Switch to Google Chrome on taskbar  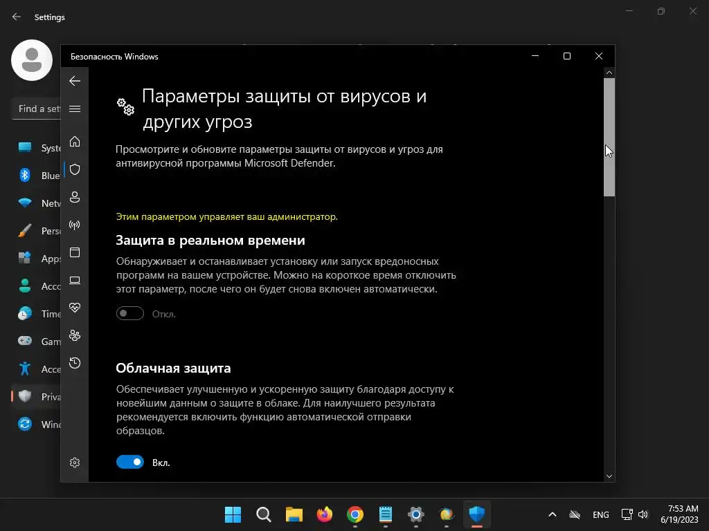[355, 514]
